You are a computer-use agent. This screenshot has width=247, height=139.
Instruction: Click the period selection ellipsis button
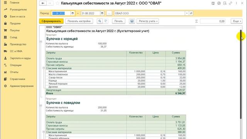109,14
